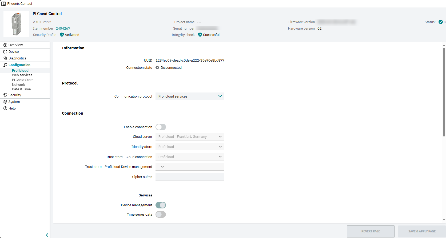
Task: Click the AXC F 2152 device thumbnail
Action: tap(16, 24)
